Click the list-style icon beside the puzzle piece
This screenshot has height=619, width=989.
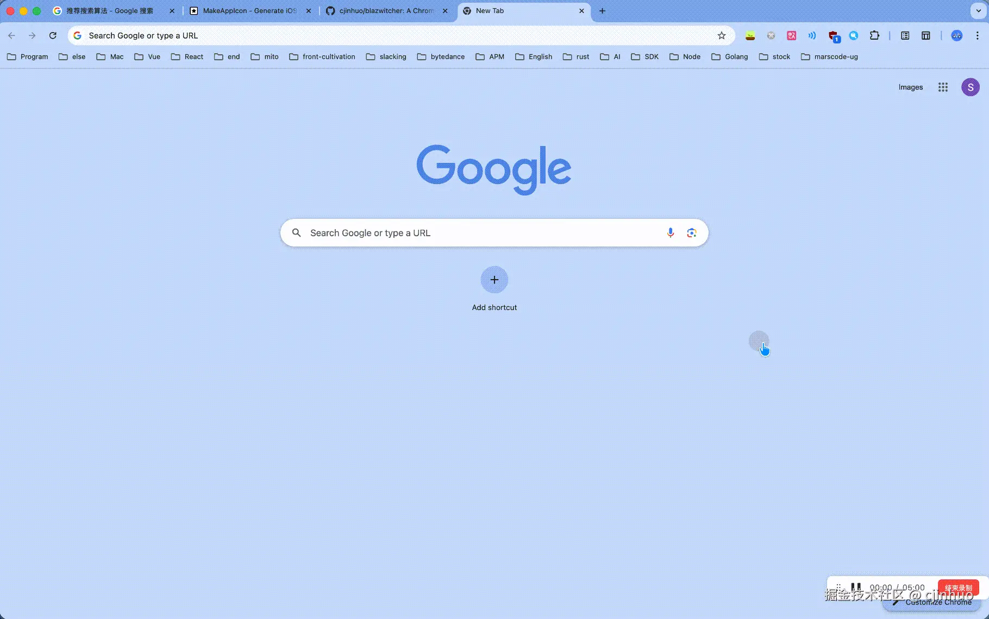click(905, 36)
